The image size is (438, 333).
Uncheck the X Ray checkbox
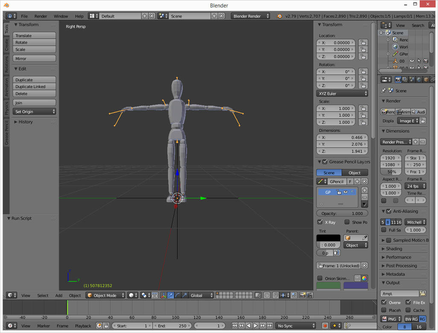tap(320, 222)
